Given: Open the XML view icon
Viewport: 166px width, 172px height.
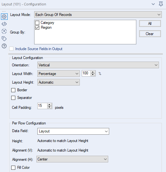Looking at the screenshot, I should coord(4,24).
